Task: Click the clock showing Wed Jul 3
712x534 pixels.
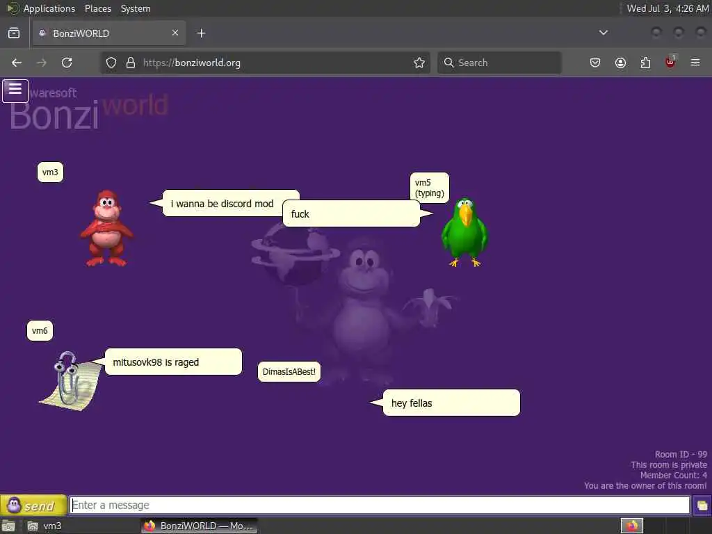Action: coord(667,8)
